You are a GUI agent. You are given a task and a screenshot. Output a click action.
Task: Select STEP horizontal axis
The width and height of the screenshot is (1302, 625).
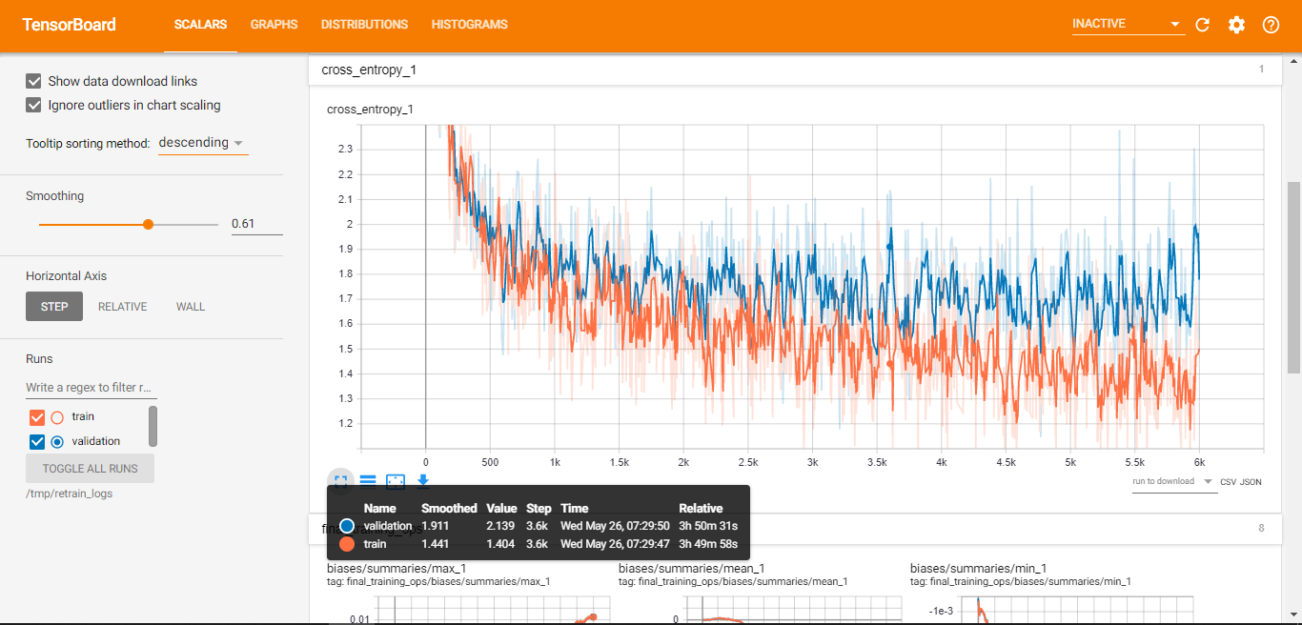click(54, 307)
